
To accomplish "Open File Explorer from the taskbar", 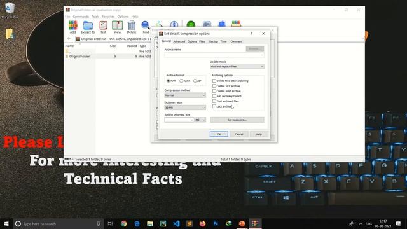I will pos(150,223).
